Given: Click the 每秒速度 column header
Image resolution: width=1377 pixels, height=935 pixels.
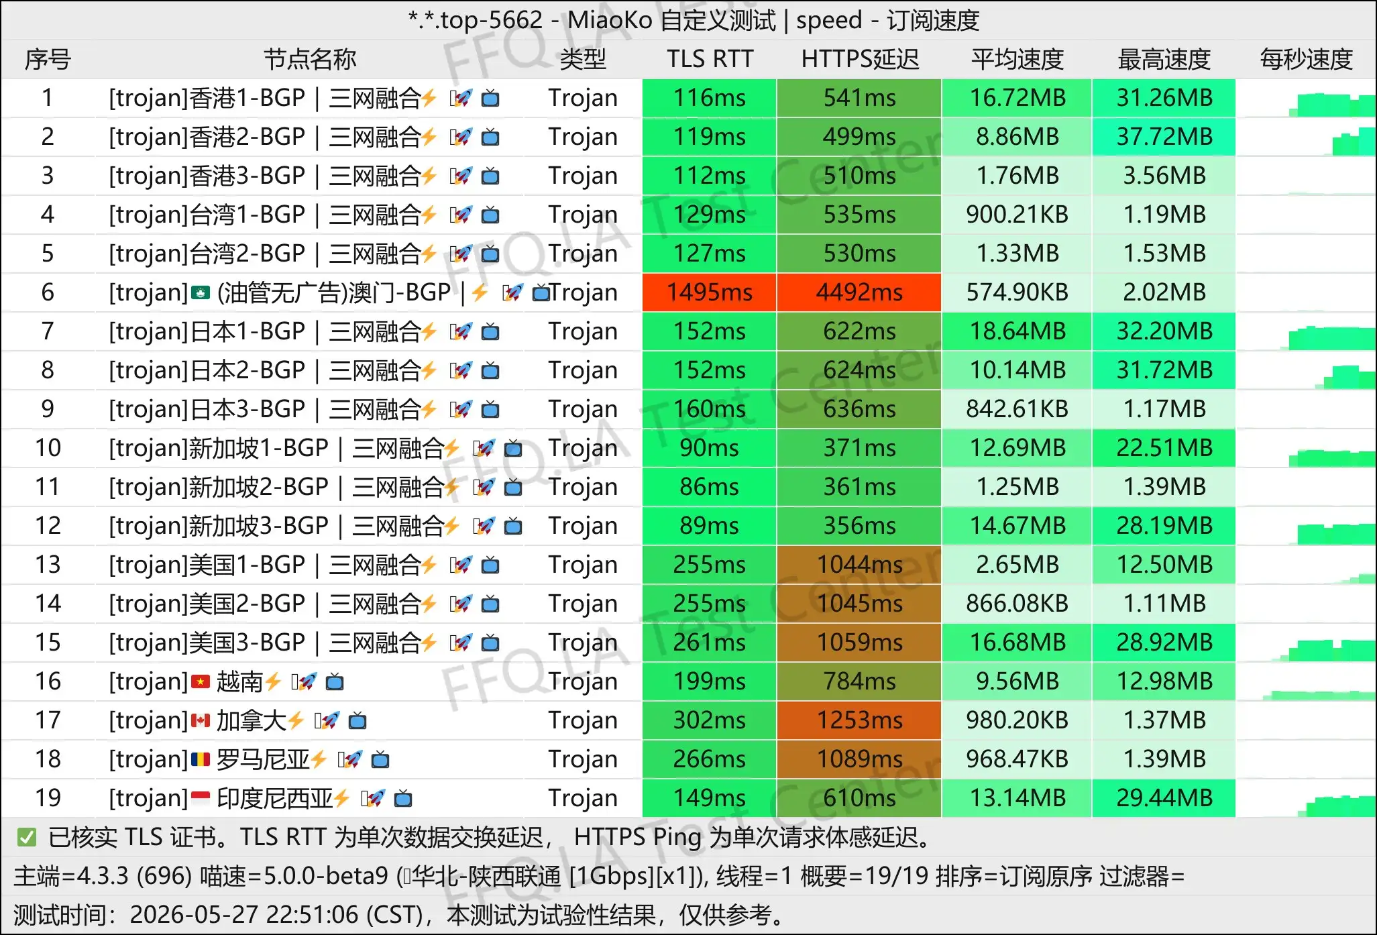Looking at the screenshot, I should click(1306, 60).
